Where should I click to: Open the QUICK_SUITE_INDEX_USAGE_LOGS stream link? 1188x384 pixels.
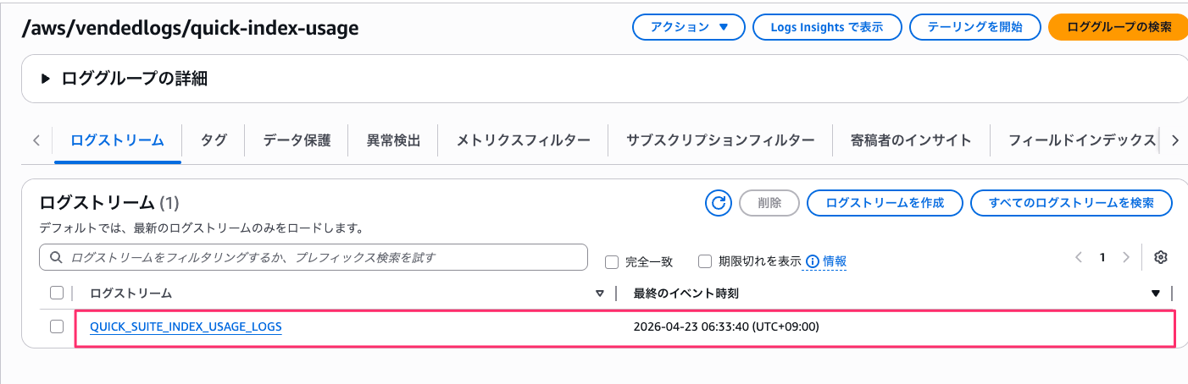[x=186, y=326]
